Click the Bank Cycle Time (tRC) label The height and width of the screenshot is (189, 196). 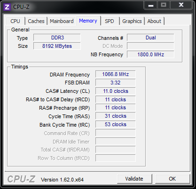tap(65, 125)
